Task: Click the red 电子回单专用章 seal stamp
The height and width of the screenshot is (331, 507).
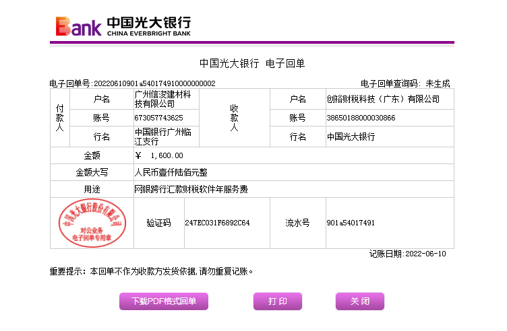Action: [x=92, y=223]
